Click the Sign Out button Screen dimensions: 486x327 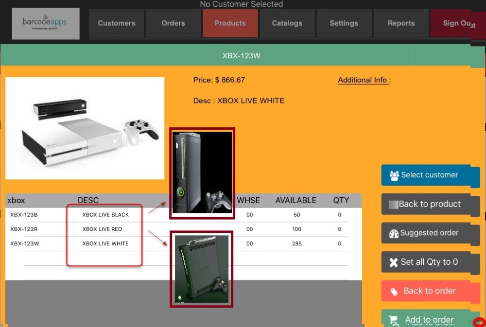click(458, 23)
